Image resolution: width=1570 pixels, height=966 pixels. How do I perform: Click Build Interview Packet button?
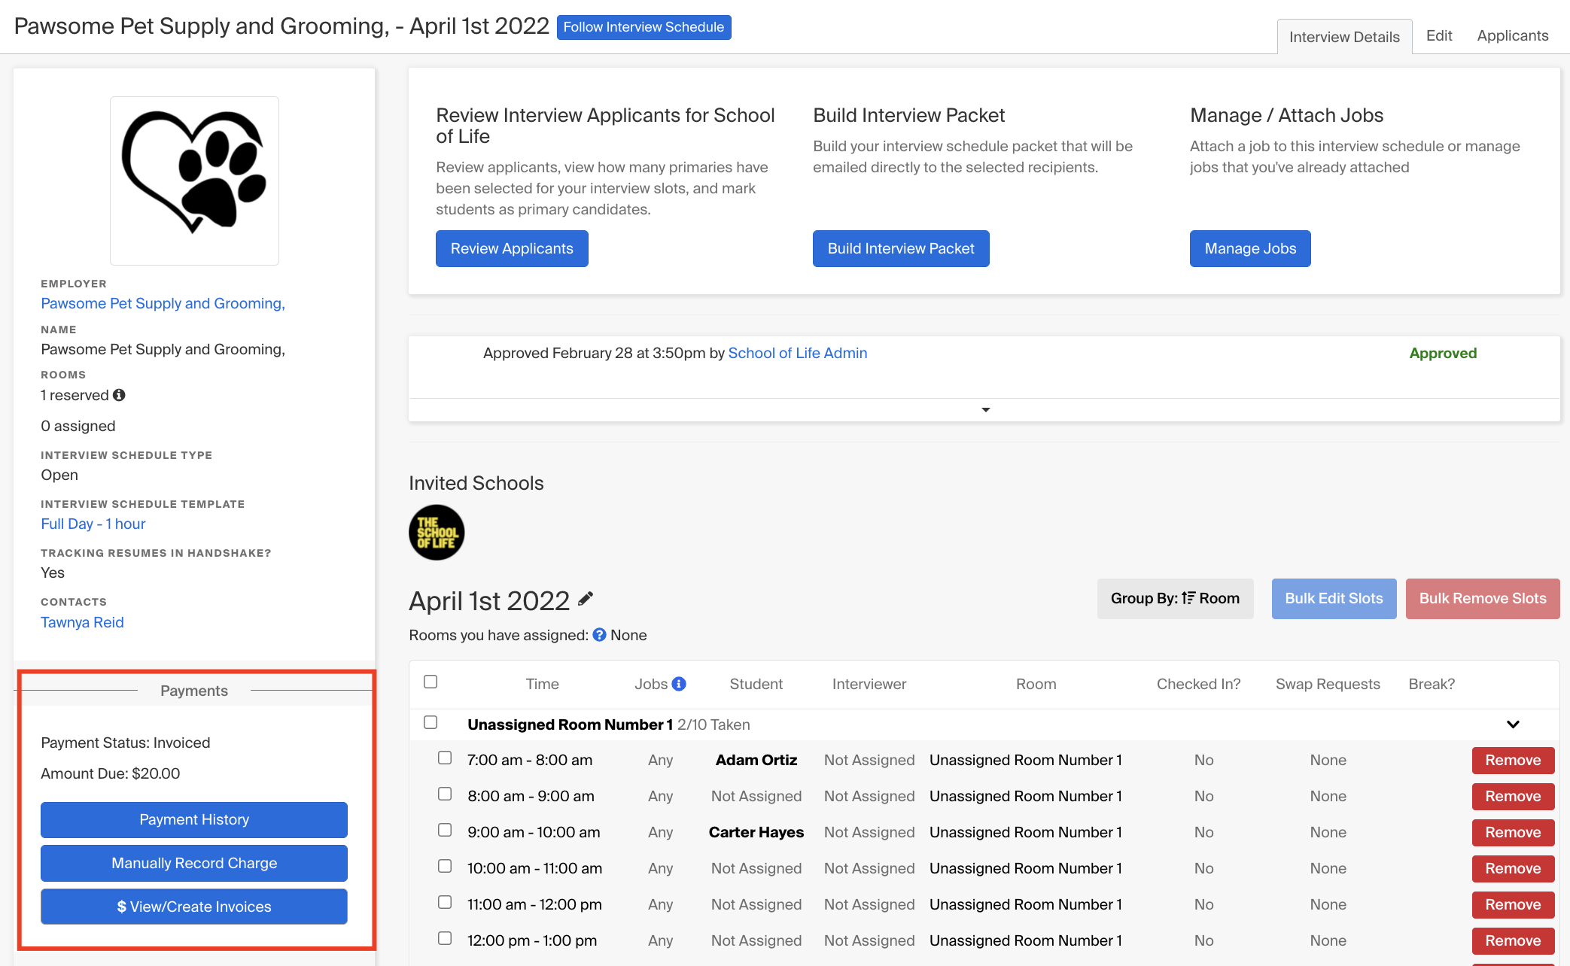pos(901,248)
